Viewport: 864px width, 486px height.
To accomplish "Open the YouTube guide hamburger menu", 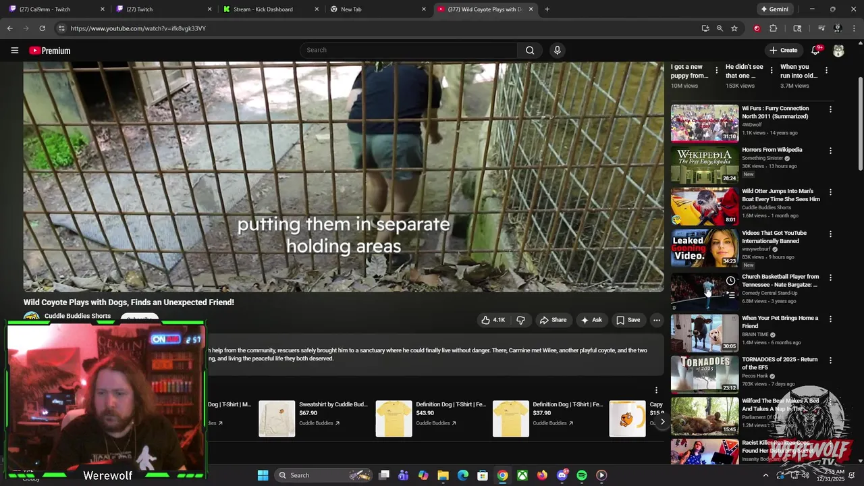I will pyautogui.click(x=14, y=51).
